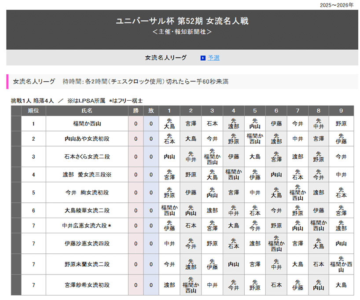Viewport: 360px width, 300px height.
Task: Click 宮澤紗希's round 9 cell 大島
Action: 341,285
